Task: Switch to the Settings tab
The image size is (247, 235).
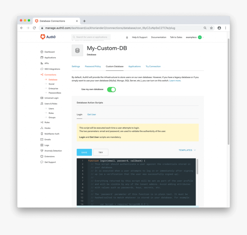Action: [76, 66]
